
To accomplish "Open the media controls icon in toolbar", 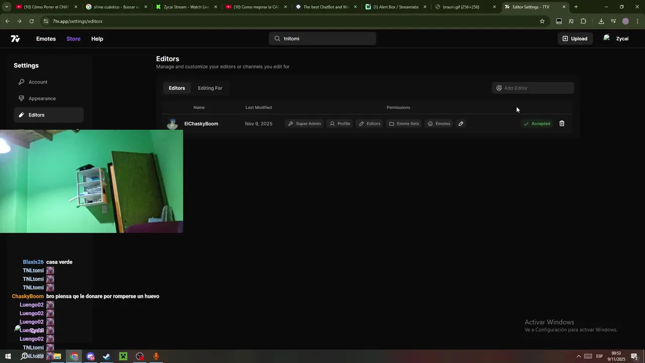I will pyautogui.click(x=613, y=21).
